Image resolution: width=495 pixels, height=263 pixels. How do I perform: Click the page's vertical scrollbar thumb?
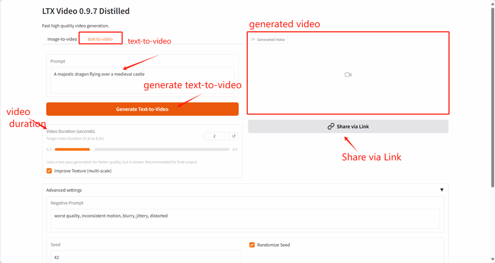(x=492, y=97)
